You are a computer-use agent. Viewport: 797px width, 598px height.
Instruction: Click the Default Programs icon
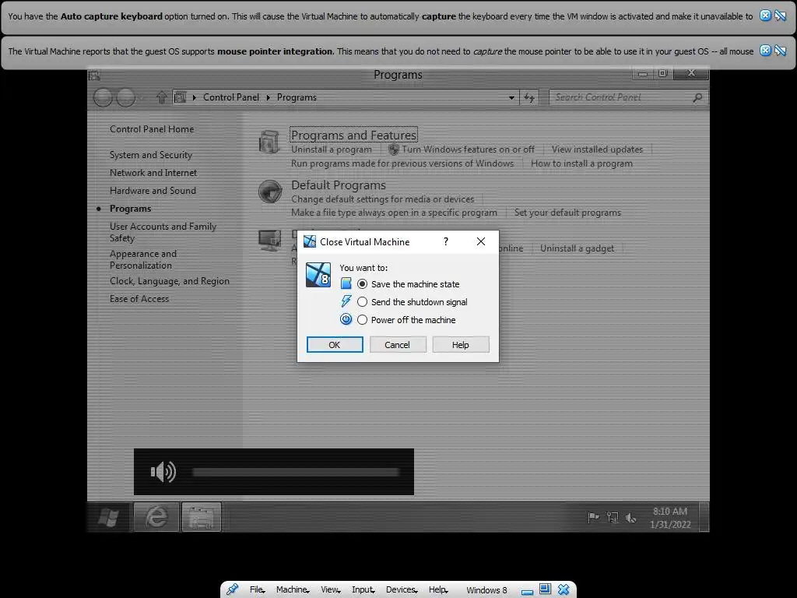tap(269, 192)
